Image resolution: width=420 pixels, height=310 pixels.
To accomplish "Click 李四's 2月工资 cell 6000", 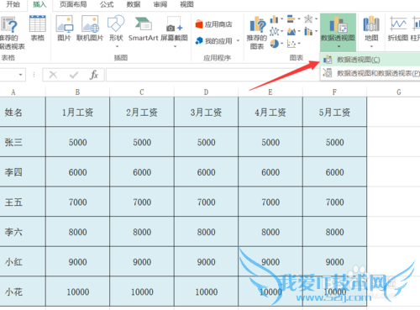I will tap(142, 172).
